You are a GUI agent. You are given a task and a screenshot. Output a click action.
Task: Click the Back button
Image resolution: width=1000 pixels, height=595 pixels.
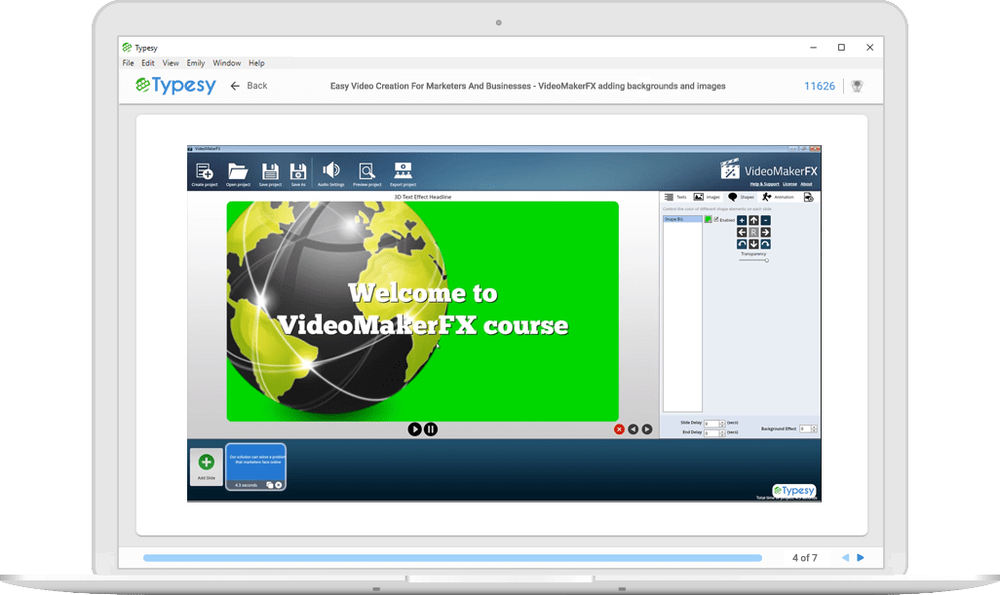[249, 86]
